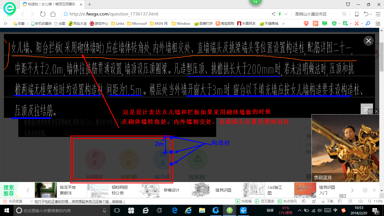
Task: Open the mobile phone view icon
Action: (x=356, y=14)
